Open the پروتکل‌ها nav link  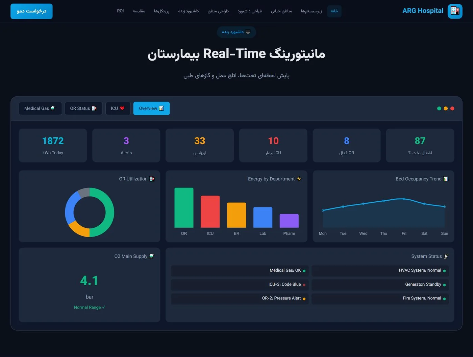point(161,11)
